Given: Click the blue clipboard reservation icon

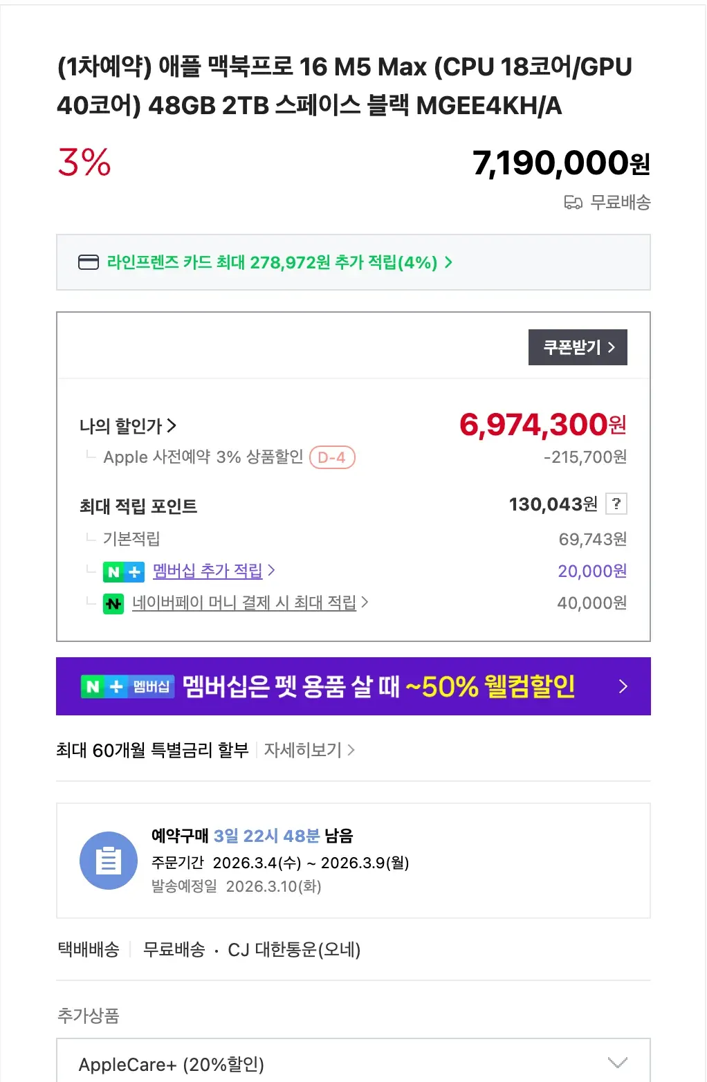Looking at the screenshot, I should (109, 861).
